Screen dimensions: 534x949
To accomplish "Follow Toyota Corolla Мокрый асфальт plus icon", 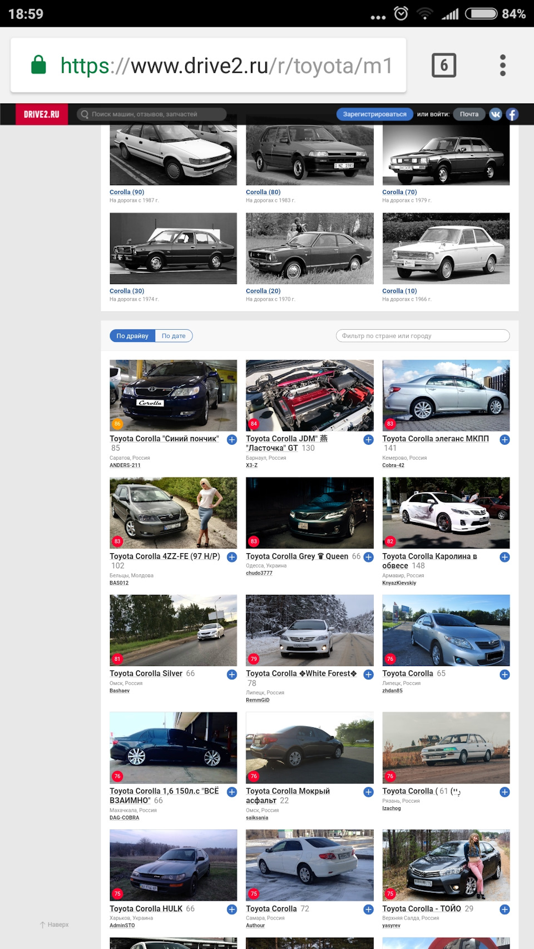I will (x=368, y=792).
